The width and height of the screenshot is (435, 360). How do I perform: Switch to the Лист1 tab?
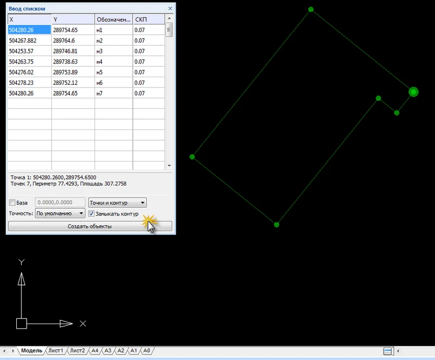pos(56,351)
